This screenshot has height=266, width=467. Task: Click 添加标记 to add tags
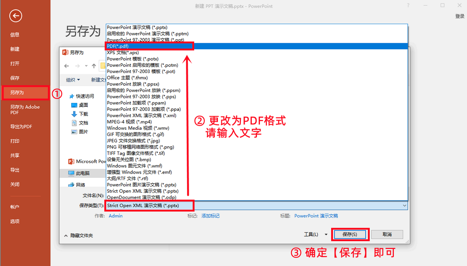(210, 216)
